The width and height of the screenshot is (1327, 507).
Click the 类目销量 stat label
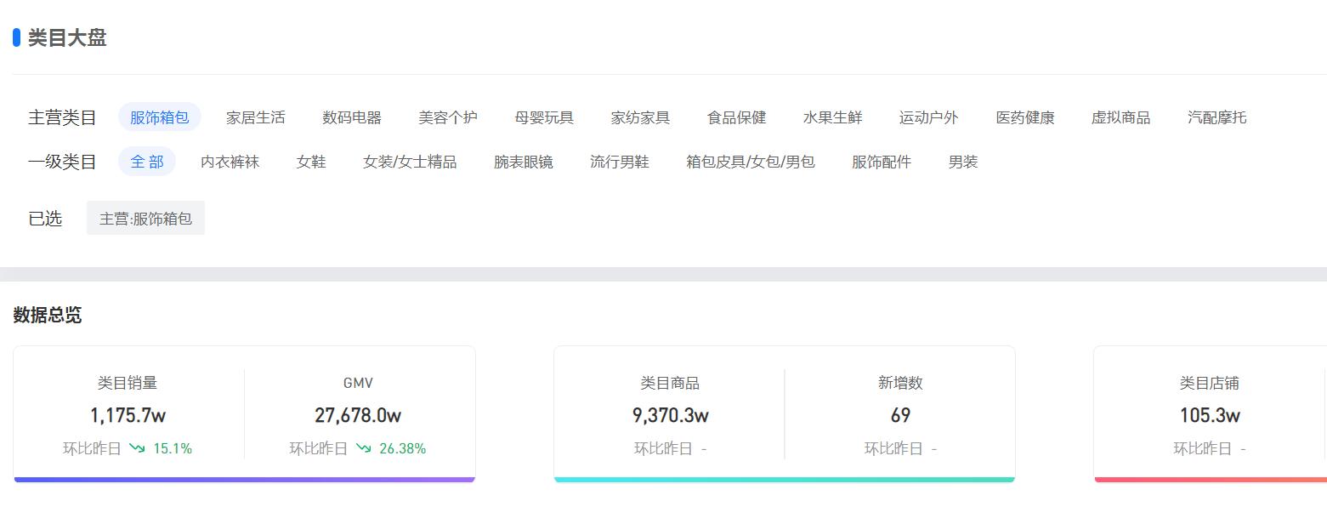coord(126,383)
